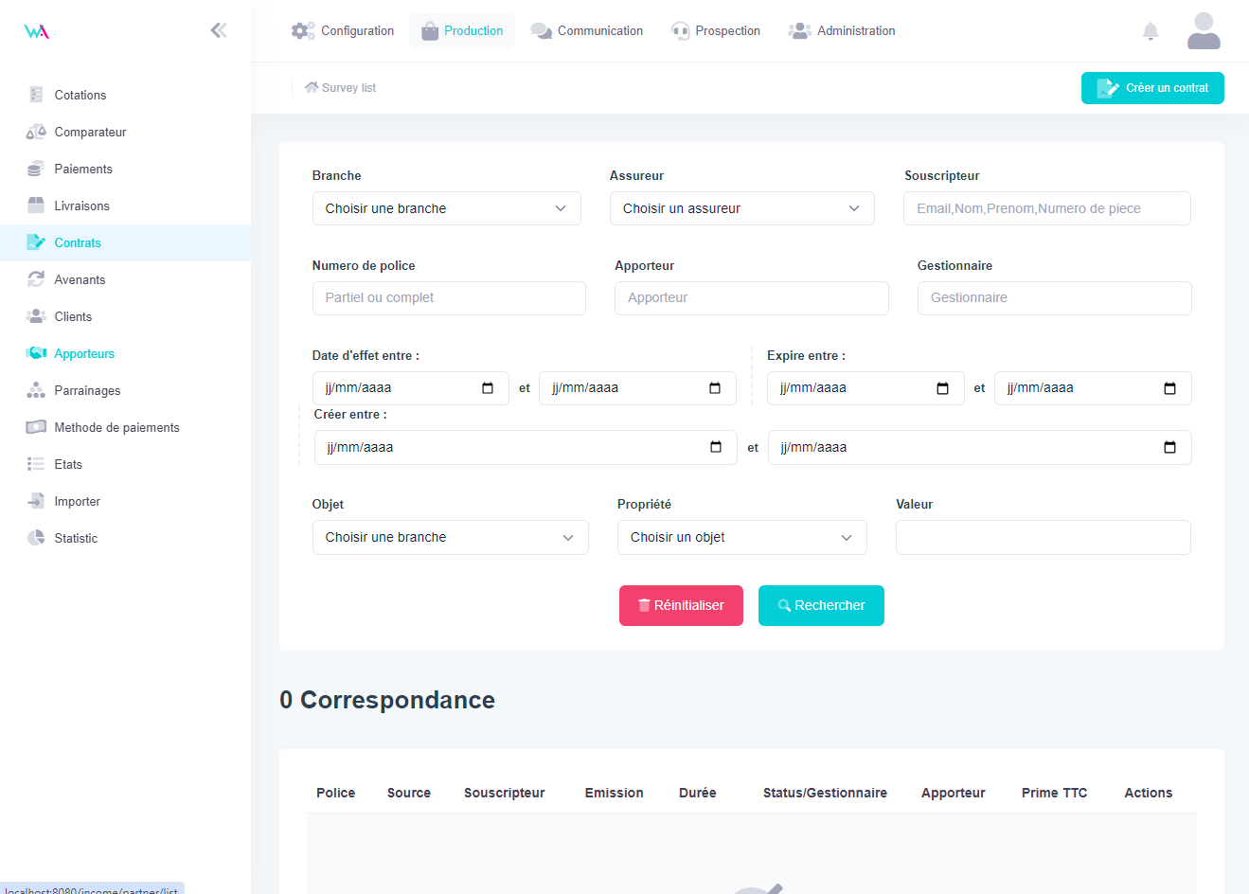Open the Objet branch selector
The height and width of the screenshot is (894, 1249).
pyautogui.click(x=450, y=537)
